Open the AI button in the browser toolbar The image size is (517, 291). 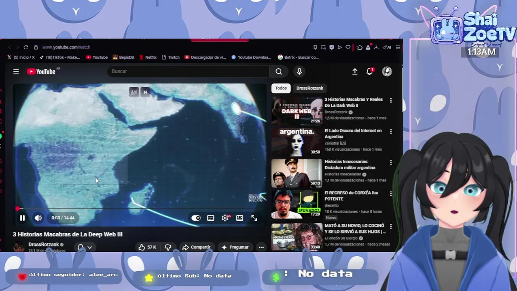387,47
